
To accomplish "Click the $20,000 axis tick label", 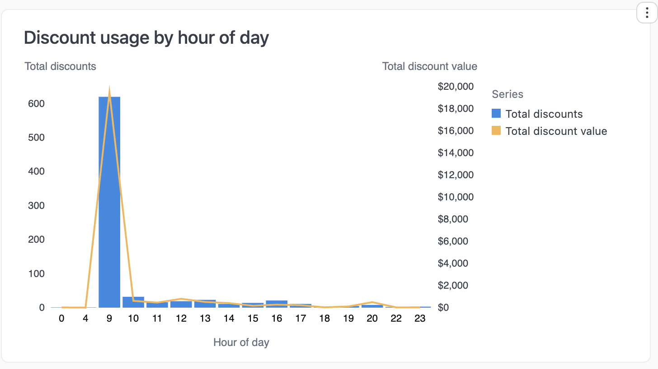I will click(456, 86).
